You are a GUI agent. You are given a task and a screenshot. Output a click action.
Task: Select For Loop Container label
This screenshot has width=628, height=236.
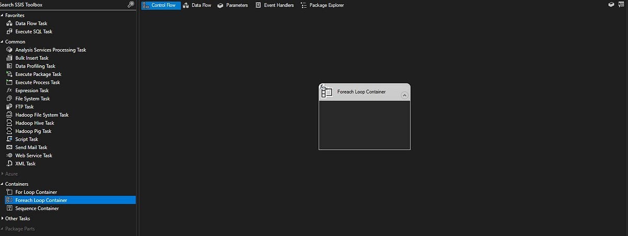click(36, 192)
